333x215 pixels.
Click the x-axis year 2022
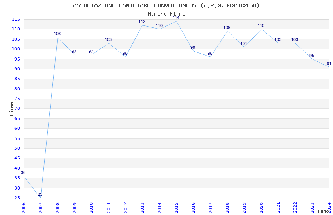[x=295, y=208]
